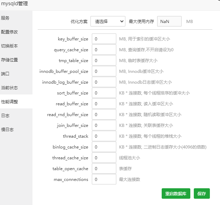
Task: Click the innodb_log_buffer_size field
Action: point(104,82)
